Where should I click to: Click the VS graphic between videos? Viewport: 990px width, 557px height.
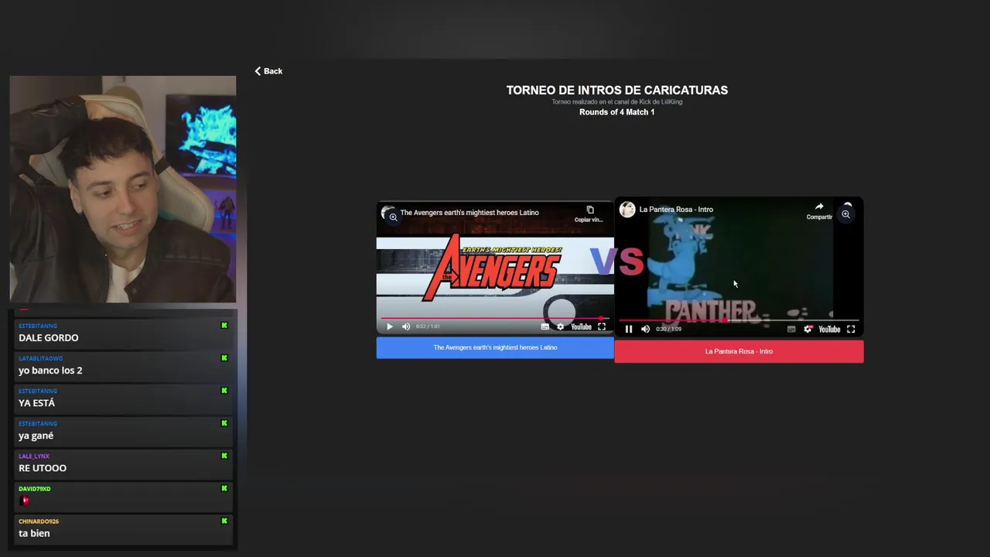616,261
